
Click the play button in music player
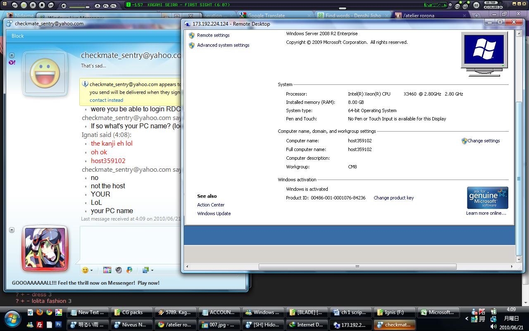24,5
